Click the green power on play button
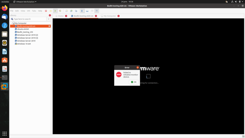Viewport: 245px width, 138px height. pyautogui.click(x=55, y=11)
